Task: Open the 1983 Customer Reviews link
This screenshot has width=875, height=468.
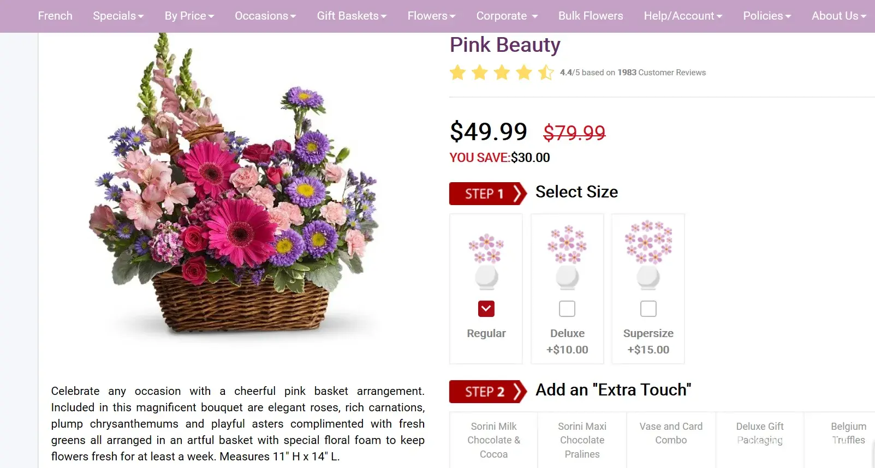Action: click(x=661, y=73)
